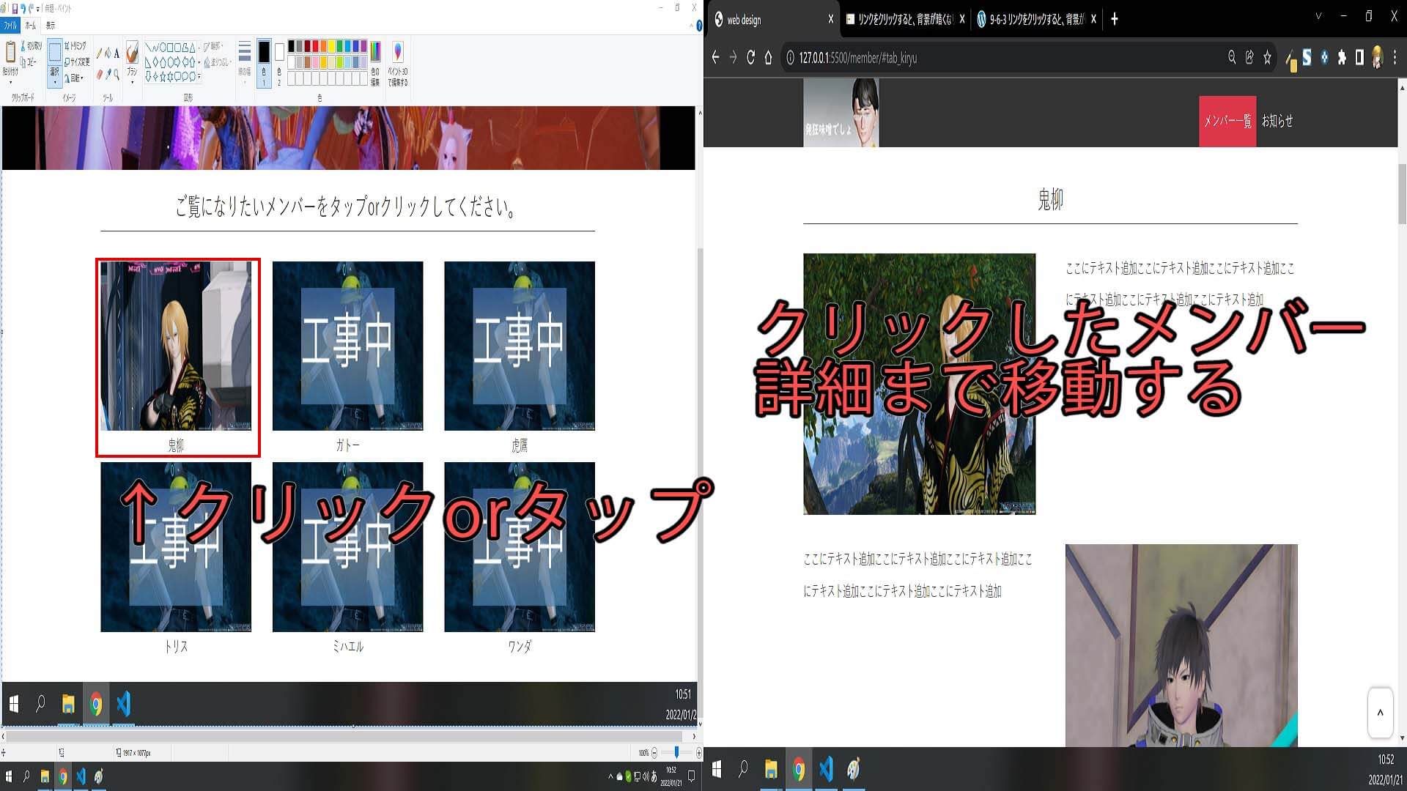Open VS Code from the right taskbar

pyautogui.click(x=826, y=769)
